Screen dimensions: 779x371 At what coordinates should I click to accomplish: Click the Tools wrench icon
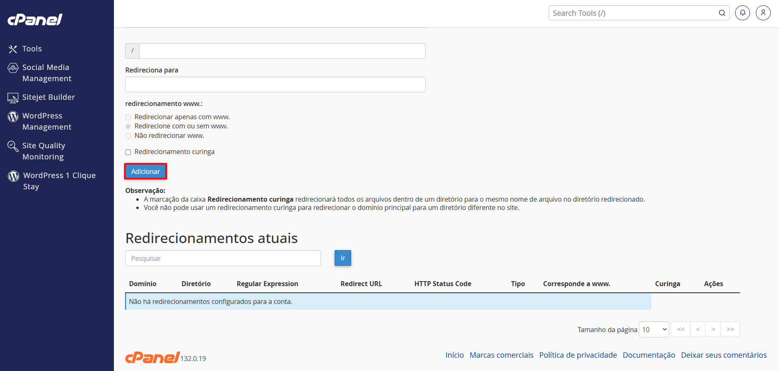point(13,49)
